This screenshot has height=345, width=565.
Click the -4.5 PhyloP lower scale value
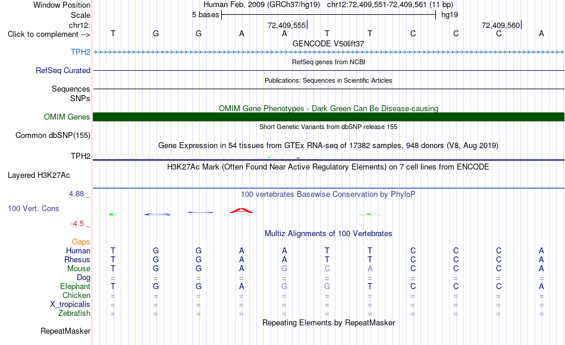[x=77, y=224]
